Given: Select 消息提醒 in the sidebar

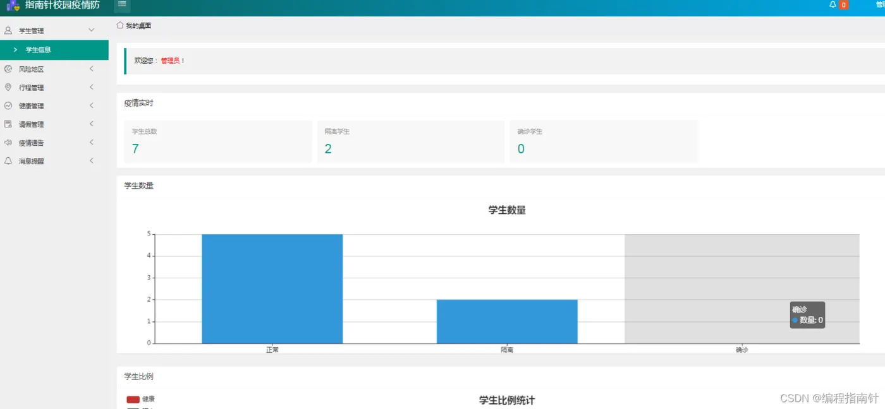Looking at the screenshot, I should 32,162.
